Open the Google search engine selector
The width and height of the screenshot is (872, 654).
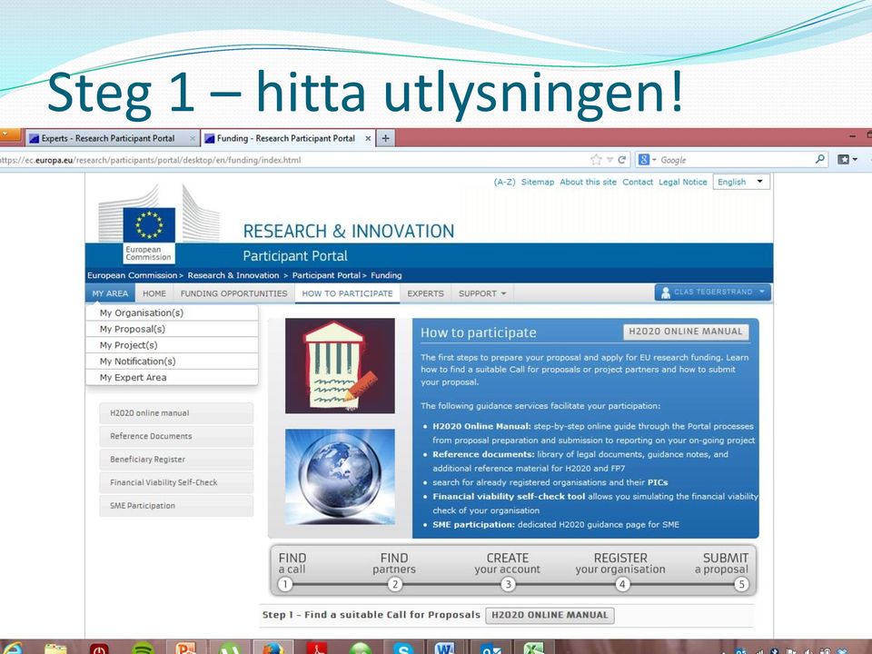pyautogui.click(x=647, y=160)
